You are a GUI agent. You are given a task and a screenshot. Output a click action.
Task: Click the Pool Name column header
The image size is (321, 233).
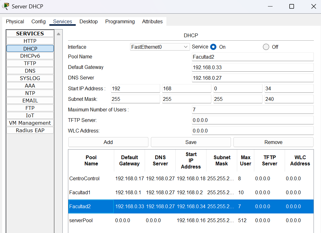(91, 161)
